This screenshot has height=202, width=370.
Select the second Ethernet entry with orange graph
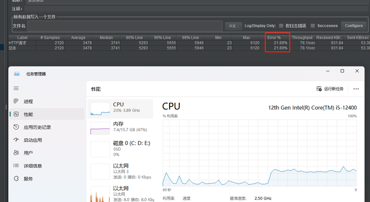coord(120,194)
